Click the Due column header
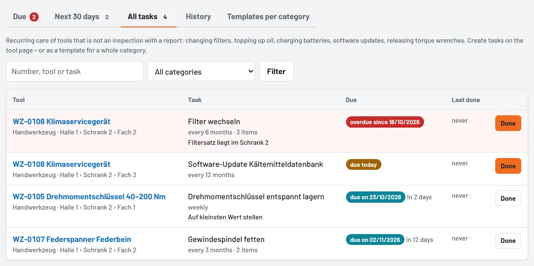This screenshot has width=534, height=266. coord(351,100)
